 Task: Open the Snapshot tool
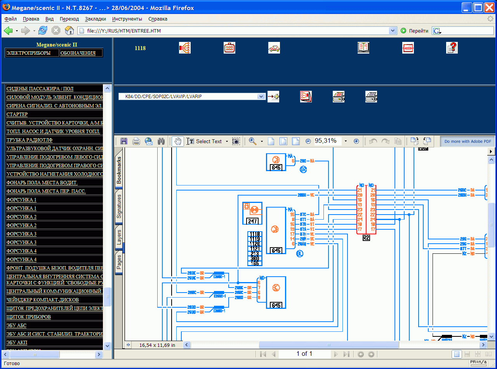(236, 141)
